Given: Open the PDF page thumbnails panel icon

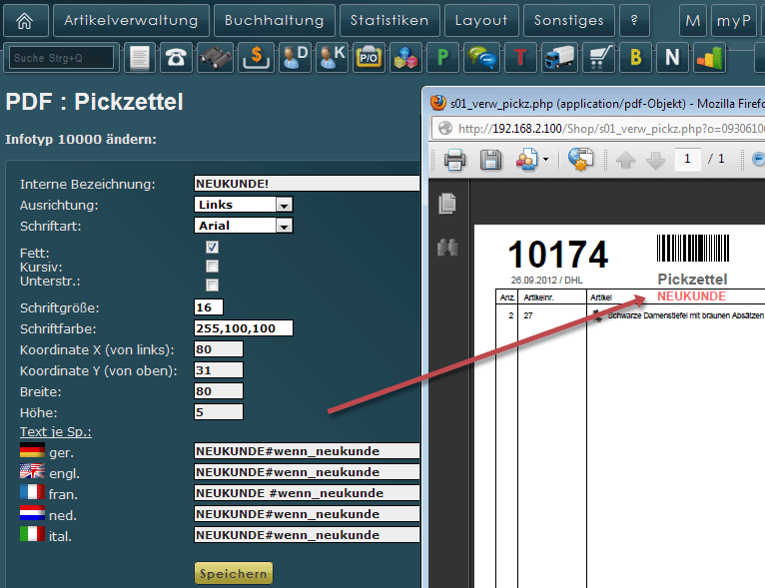Looking at the screenshot, I should coord(447,204).
